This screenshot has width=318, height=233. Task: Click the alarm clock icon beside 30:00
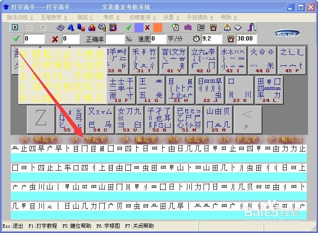click(231, 39)
